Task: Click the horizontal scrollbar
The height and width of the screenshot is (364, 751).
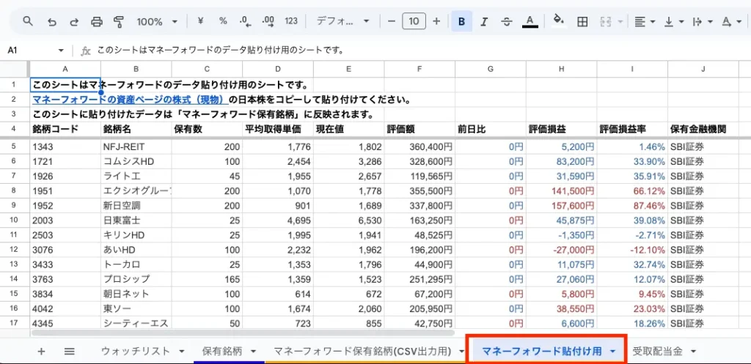Action: click(x=242, y=332)
